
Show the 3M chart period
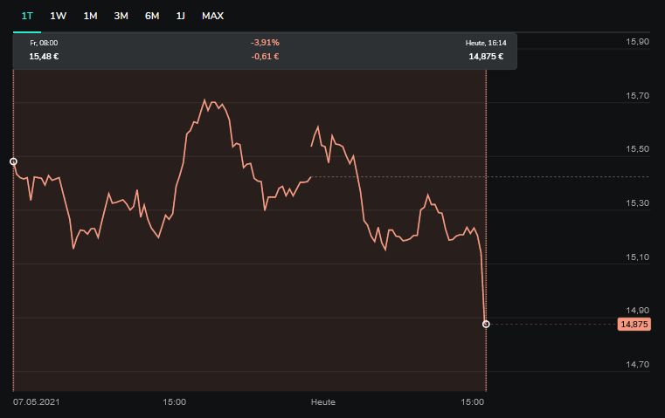click(x=121, y=16)
